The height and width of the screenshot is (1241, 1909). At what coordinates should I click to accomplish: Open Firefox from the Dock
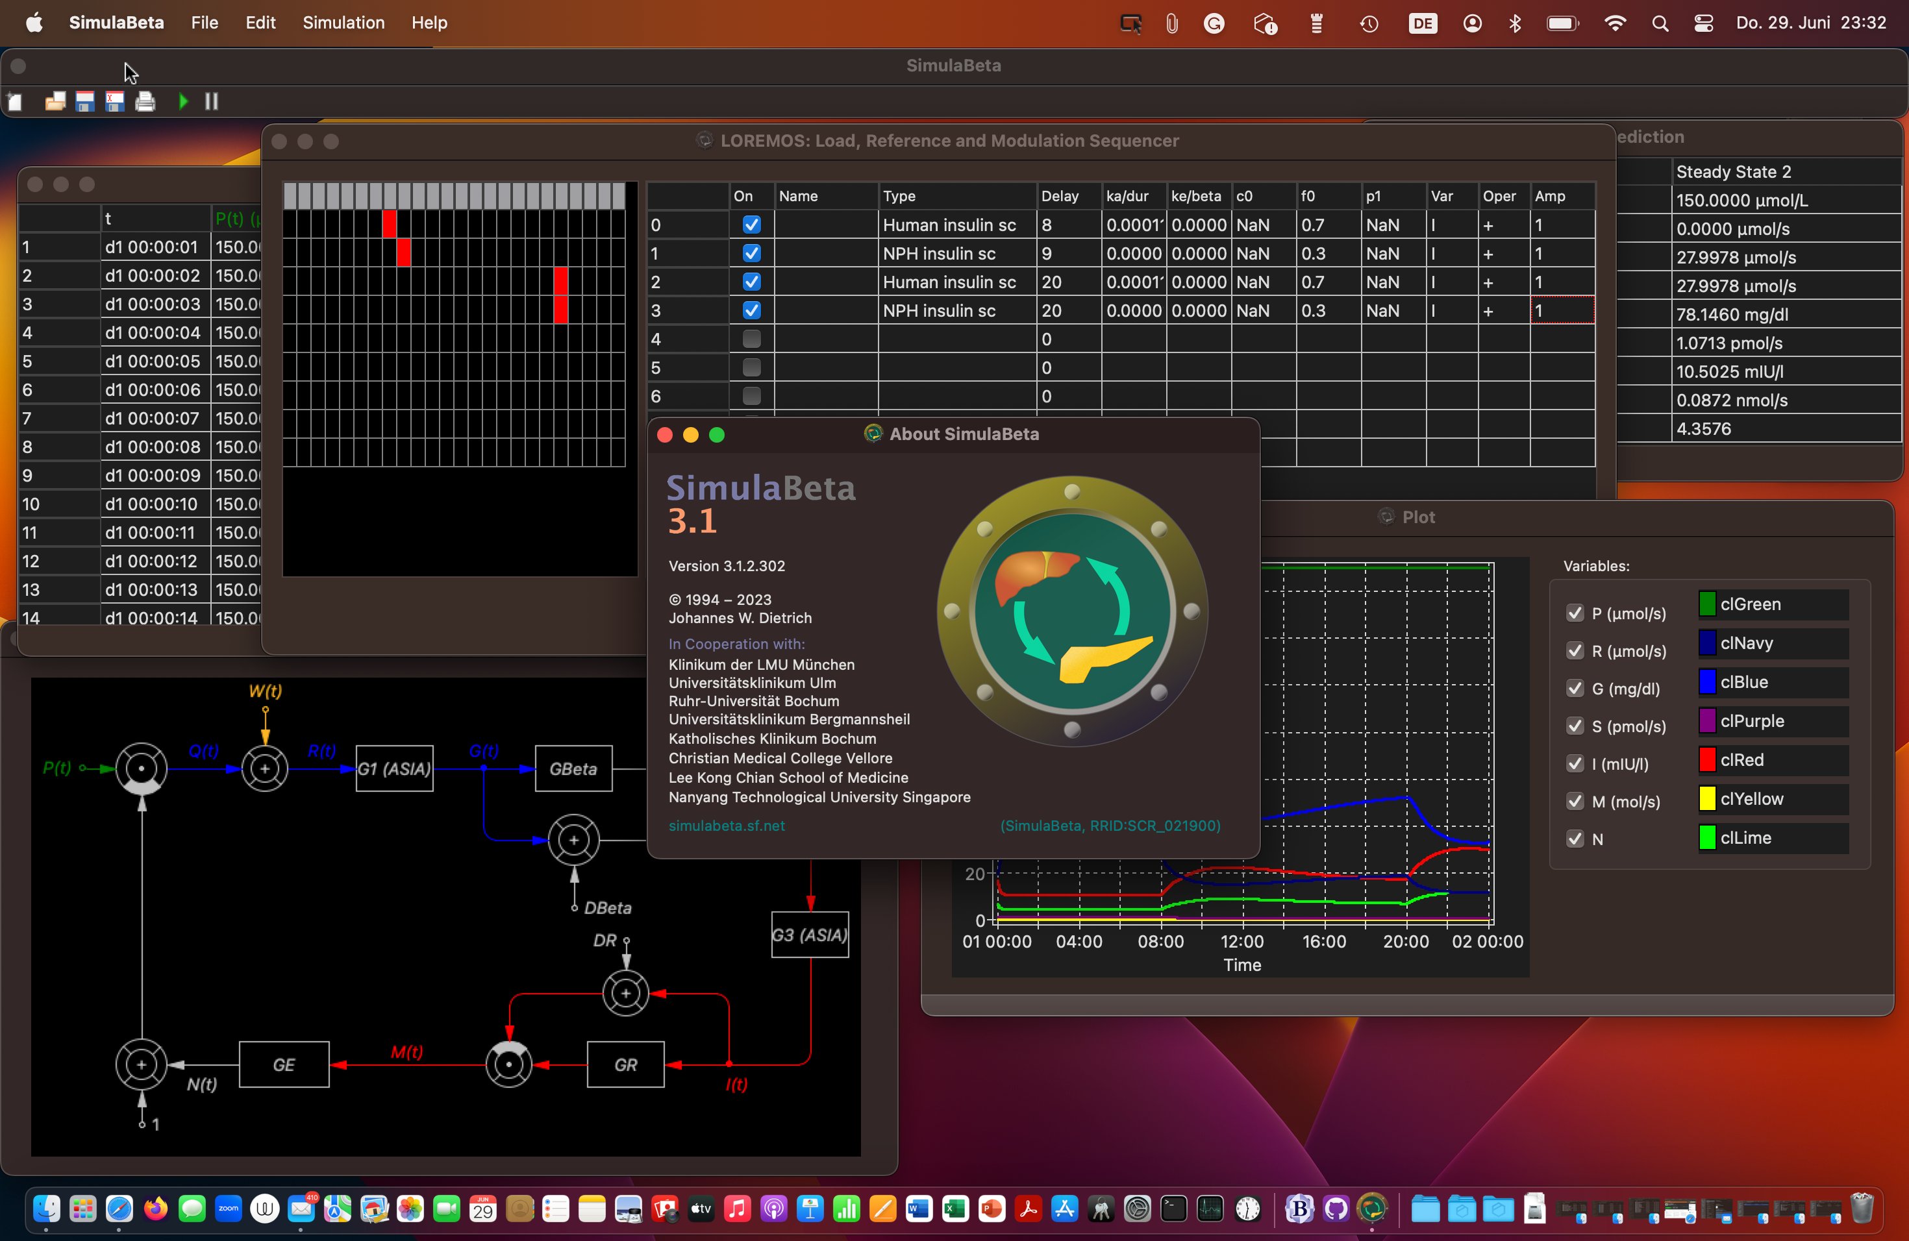click(156, 1208)
